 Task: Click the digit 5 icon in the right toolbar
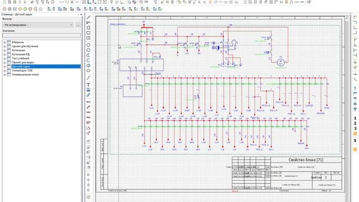[x=355, y=141]
